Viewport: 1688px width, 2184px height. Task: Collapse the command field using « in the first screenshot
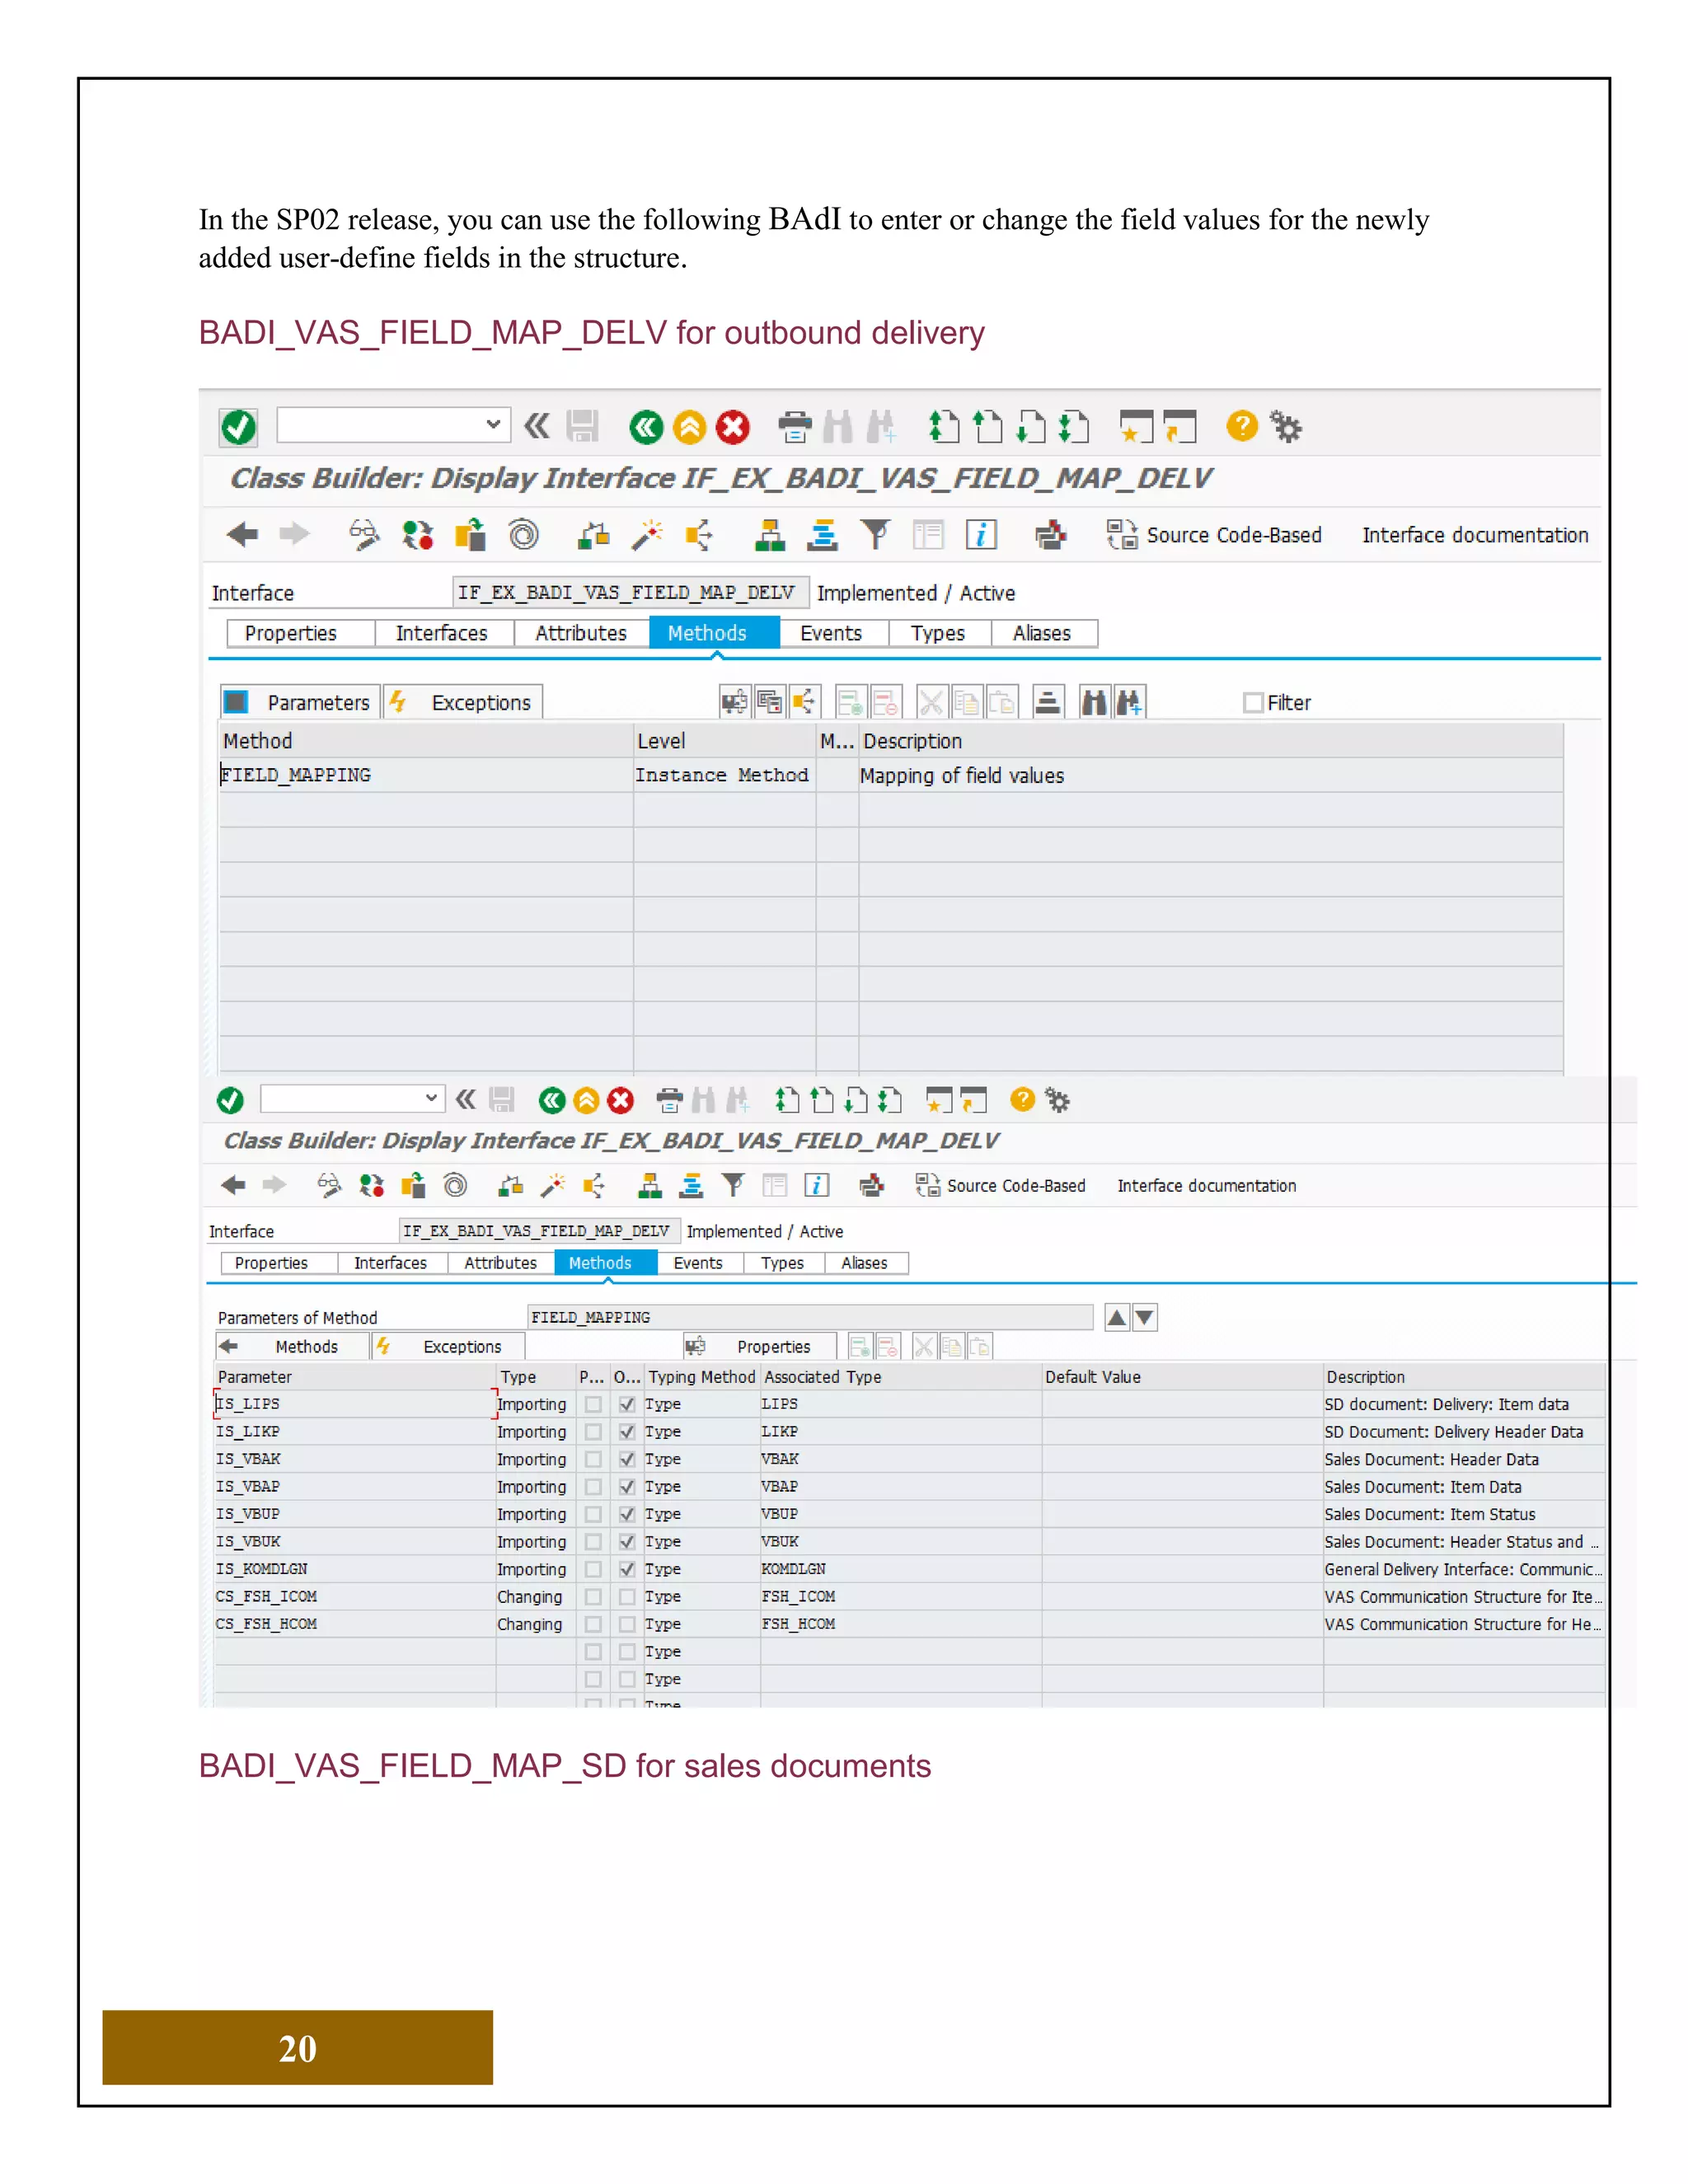coord(537,426)
